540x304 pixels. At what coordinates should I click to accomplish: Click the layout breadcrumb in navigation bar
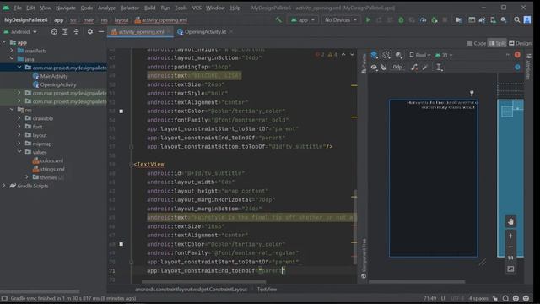click(x=121, y=20)
